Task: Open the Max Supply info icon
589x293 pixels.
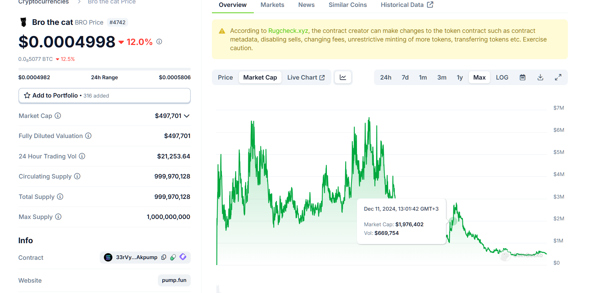Action: click(58, 217)
